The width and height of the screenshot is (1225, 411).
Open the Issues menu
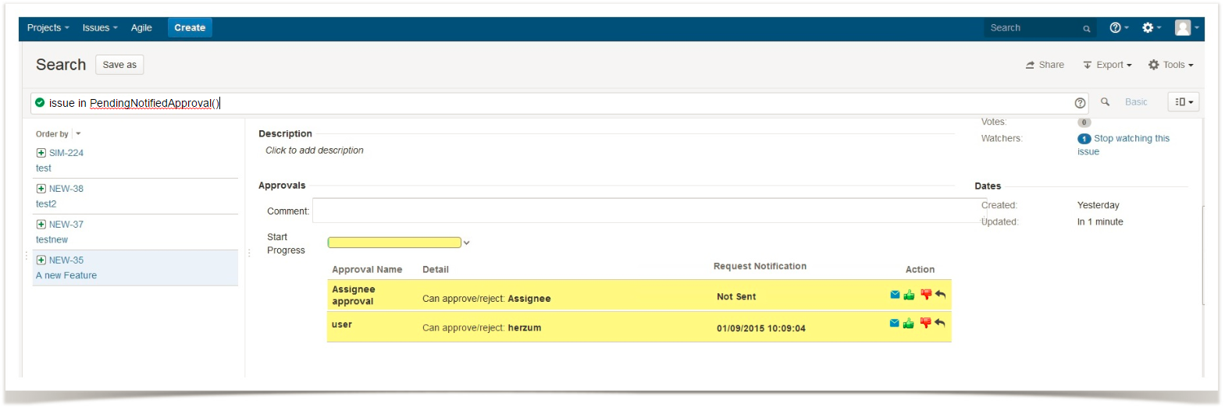100,28
